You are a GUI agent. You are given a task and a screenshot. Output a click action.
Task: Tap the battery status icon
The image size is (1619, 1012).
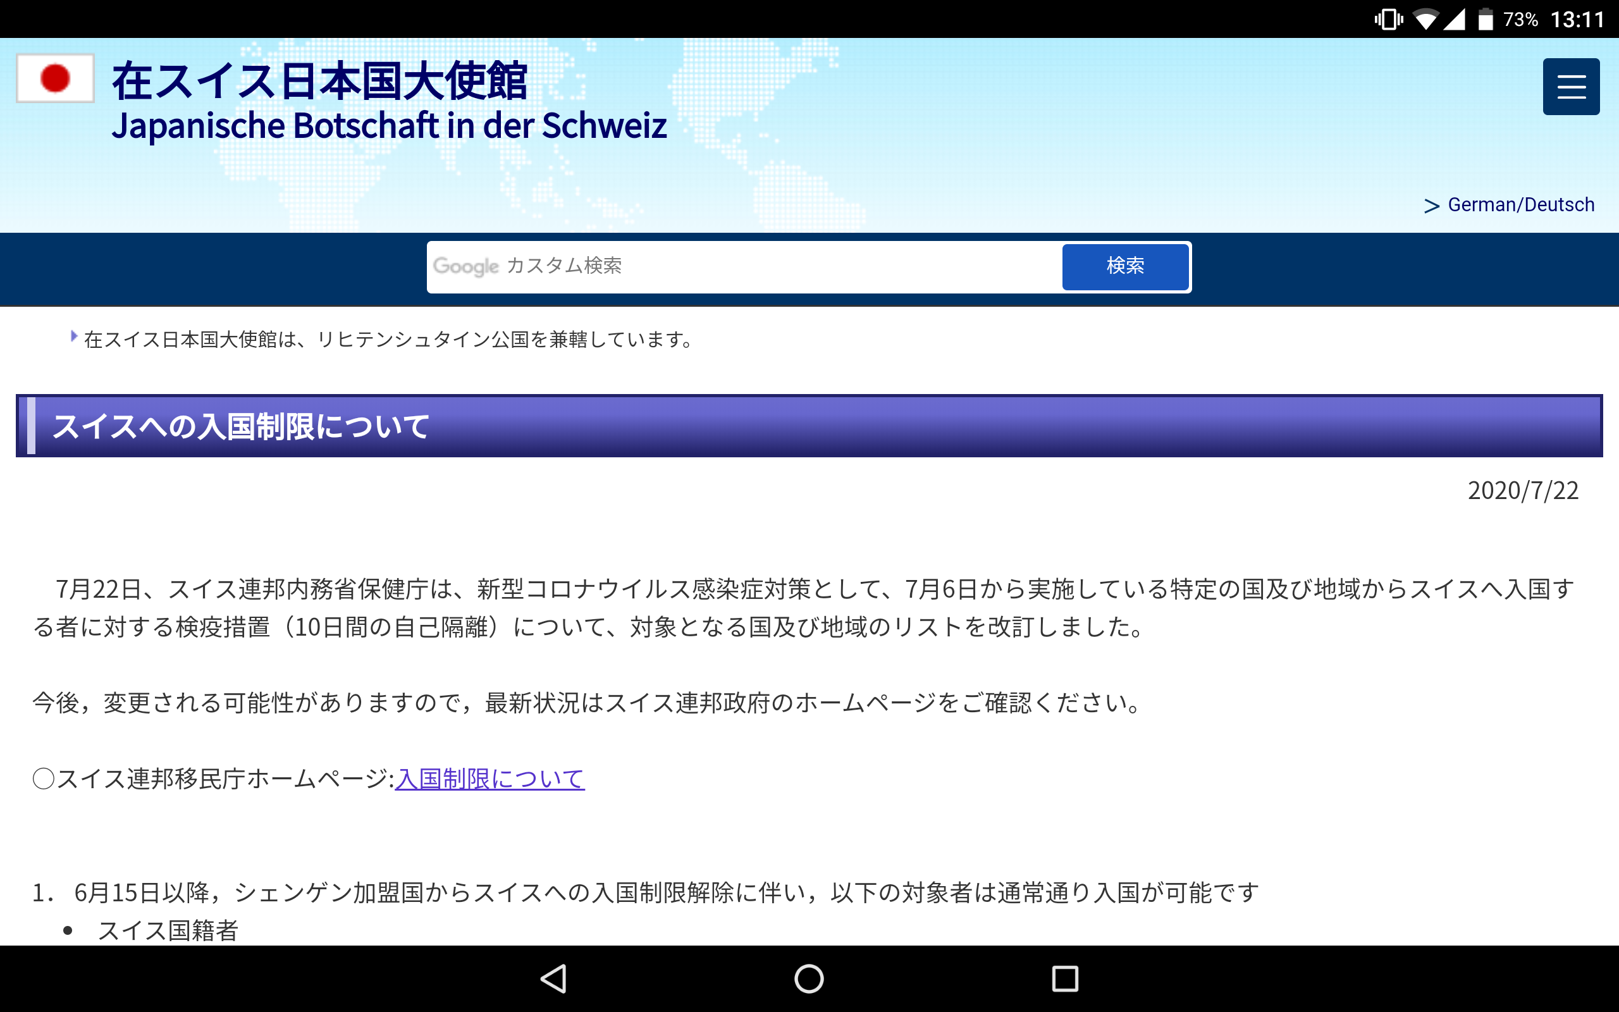[x=1485, y=19]
